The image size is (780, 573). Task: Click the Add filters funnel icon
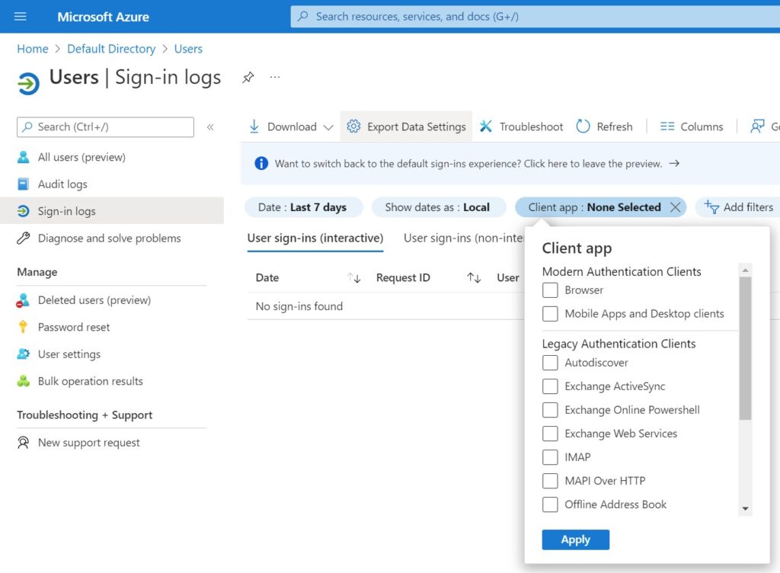pos(711,207)
